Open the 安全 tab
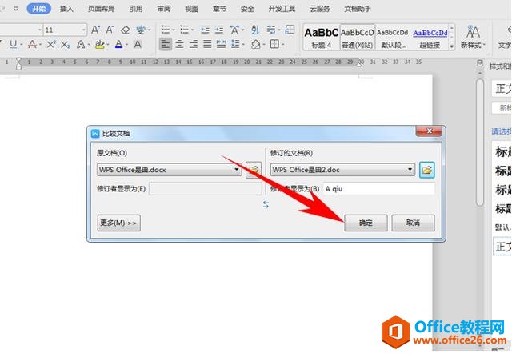The image size is (512, 354). tap(247, 9)
